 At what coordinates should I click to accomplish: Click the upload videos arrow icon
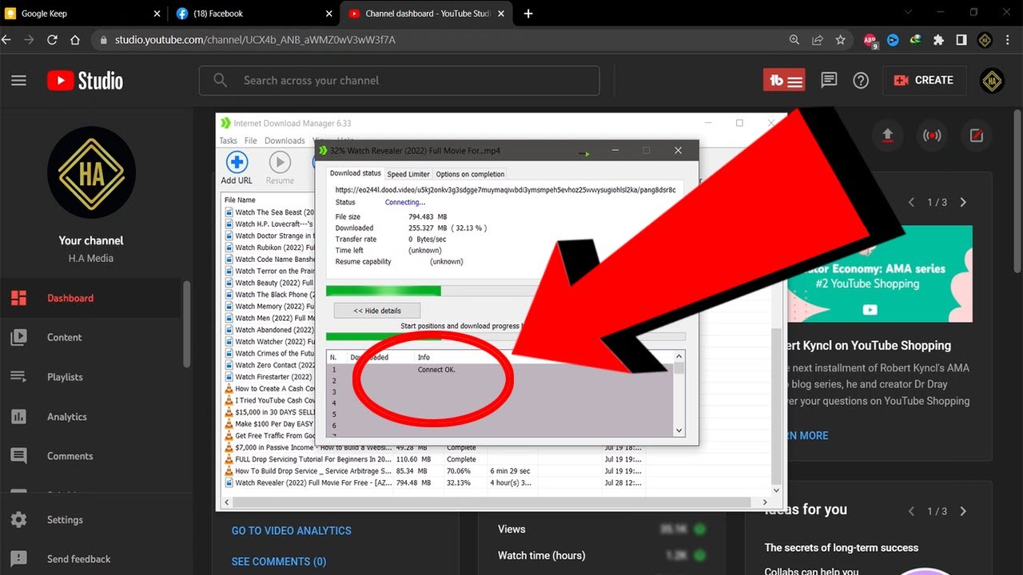pyautogui.click(x=887, y=136)
